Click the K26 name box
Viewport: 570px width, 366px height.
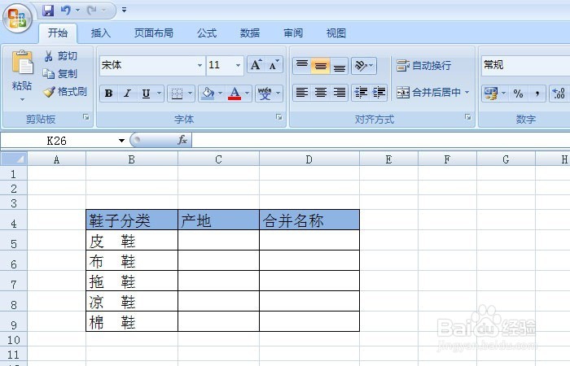click(x=58, y=141)
